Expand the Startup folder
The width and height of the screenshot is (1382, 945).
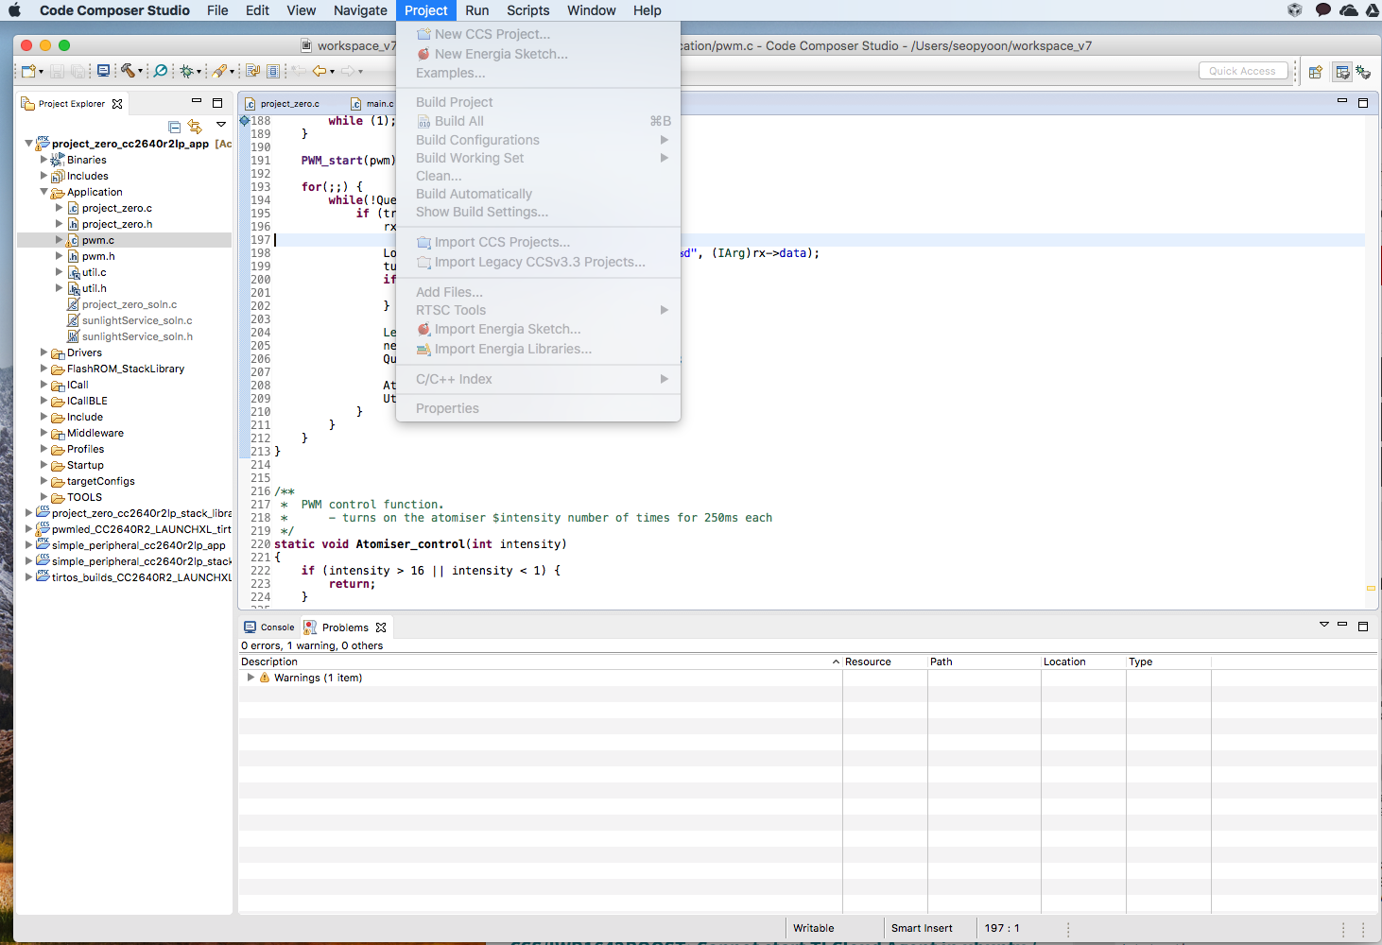pos(43,465)
